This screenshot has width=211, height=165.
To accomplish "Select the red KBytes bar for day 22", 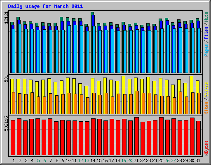I will tap(143, 138).
